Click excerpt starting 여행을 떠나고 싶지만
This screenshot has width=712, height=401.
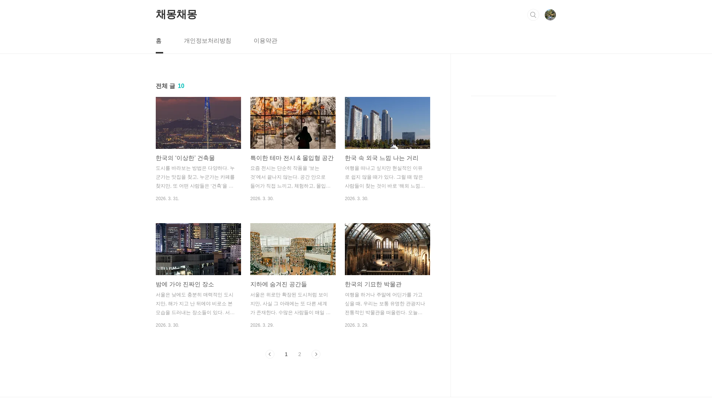[385, 177]
